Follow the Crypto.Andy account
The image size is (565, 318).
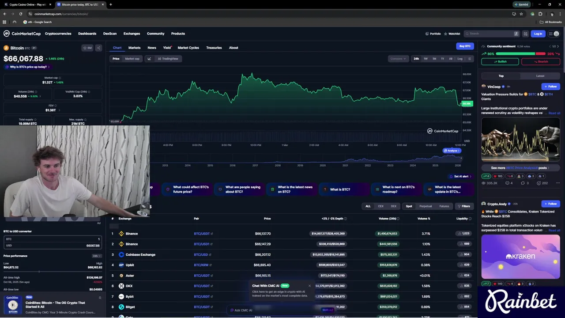[551, 204]
